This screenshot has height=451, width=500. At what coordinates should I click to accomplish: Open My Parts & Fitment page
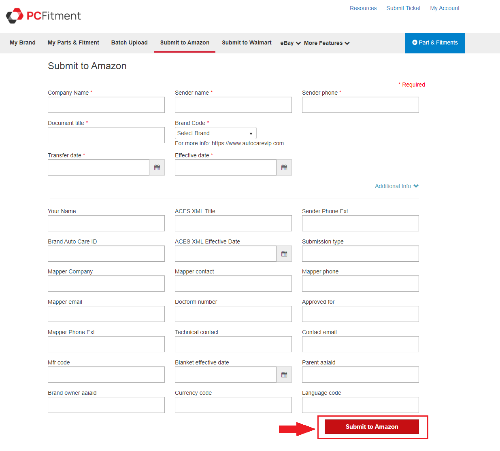73,43
